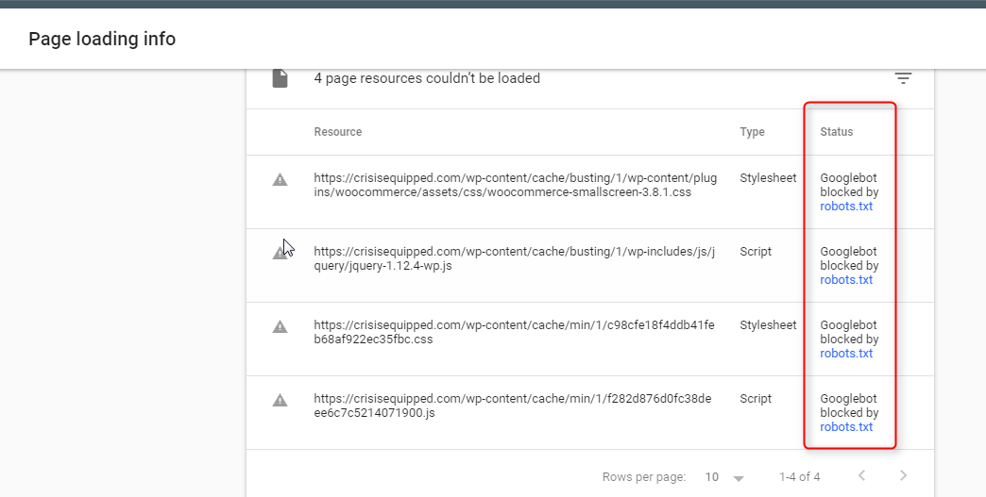Click the Status column header
The image size is (986, 497).
click(x=836, y=132)
